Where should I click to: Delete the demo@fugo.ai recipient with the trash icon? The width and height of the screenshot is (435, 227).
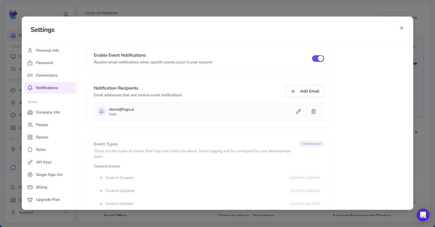pos(314,112)
